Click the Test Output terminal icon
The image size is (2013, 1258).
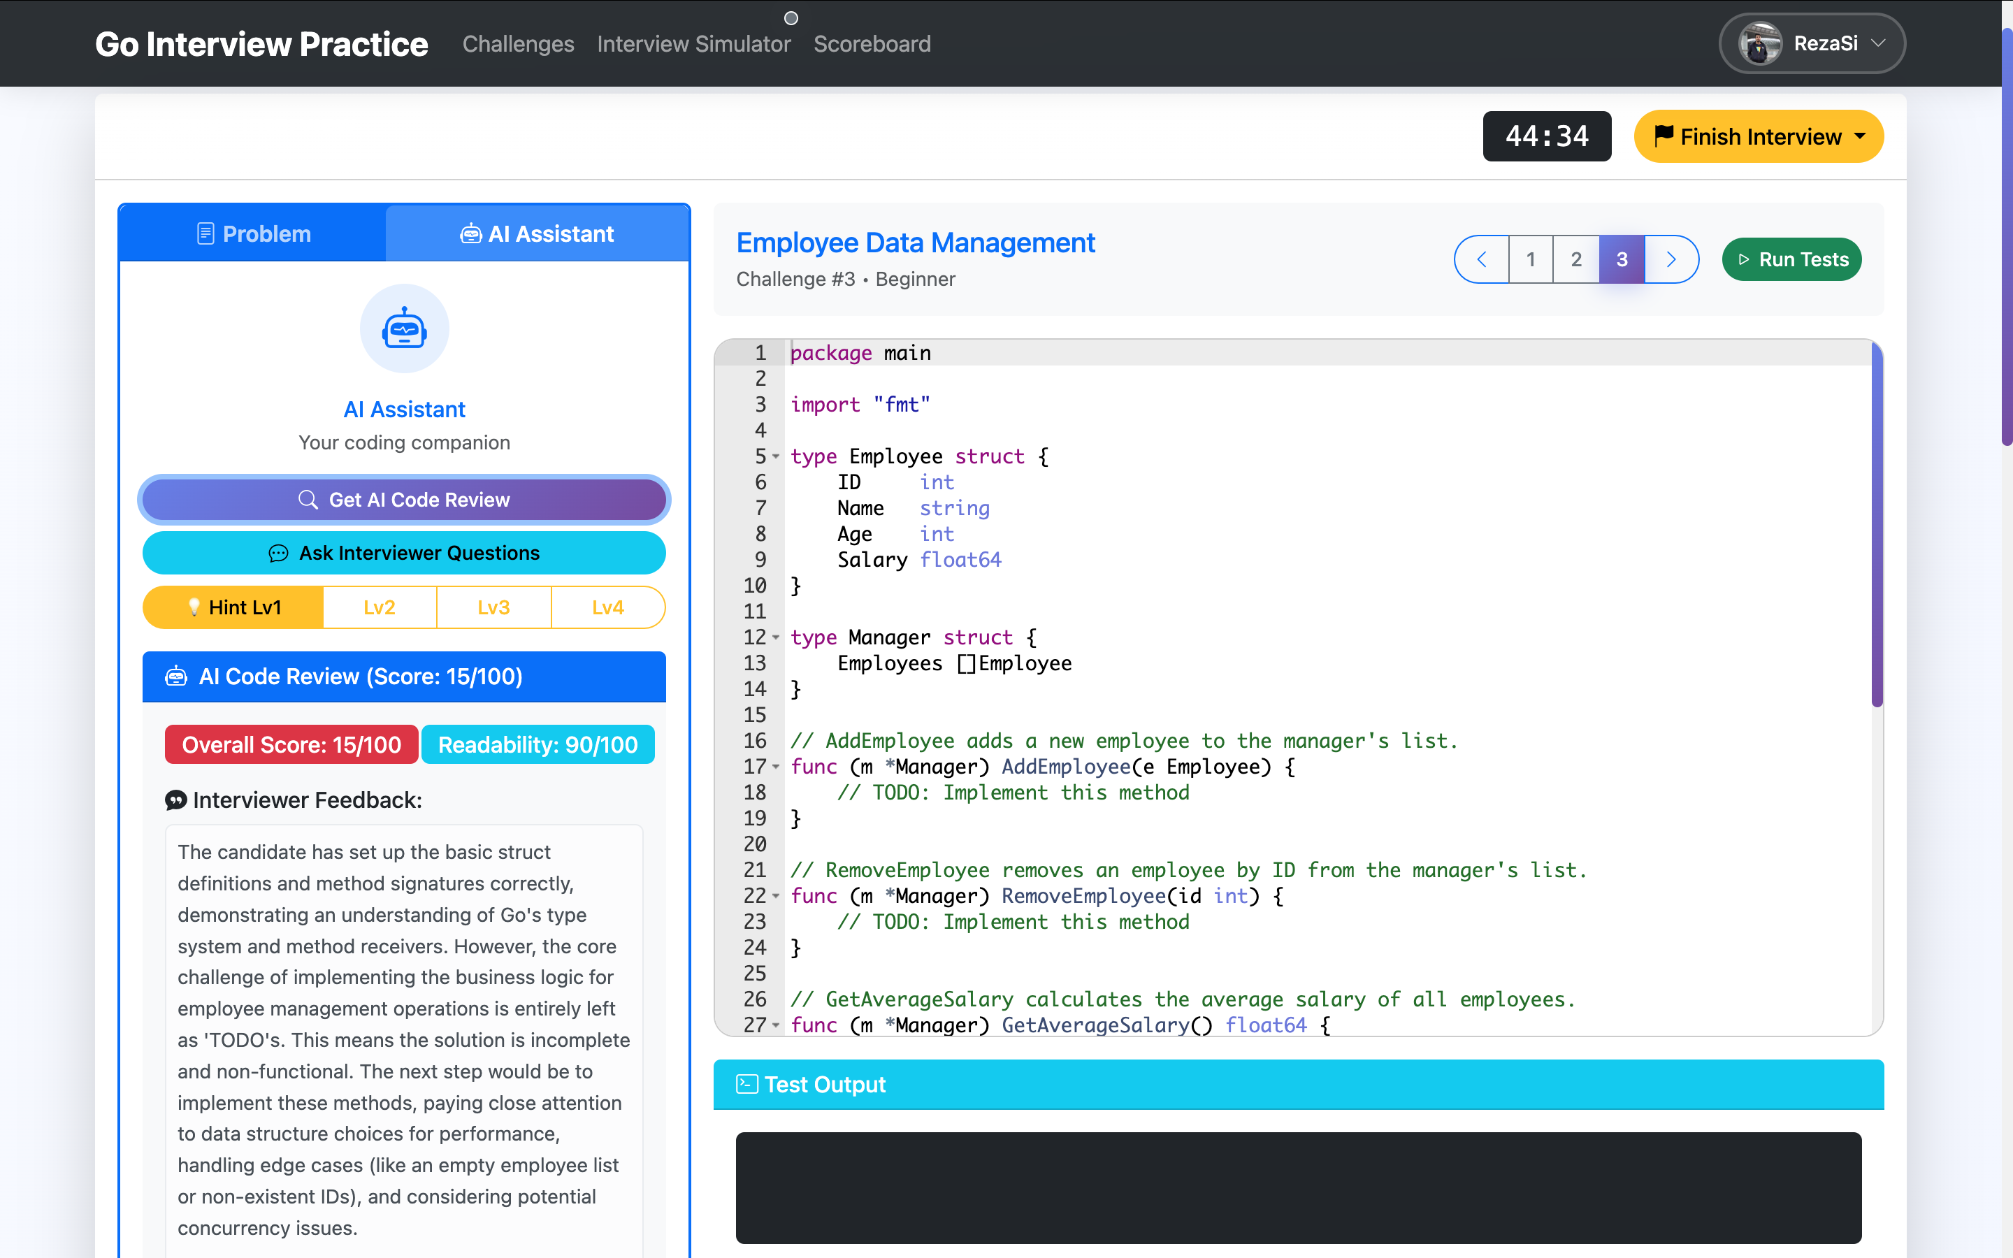tap(746, 1084)
